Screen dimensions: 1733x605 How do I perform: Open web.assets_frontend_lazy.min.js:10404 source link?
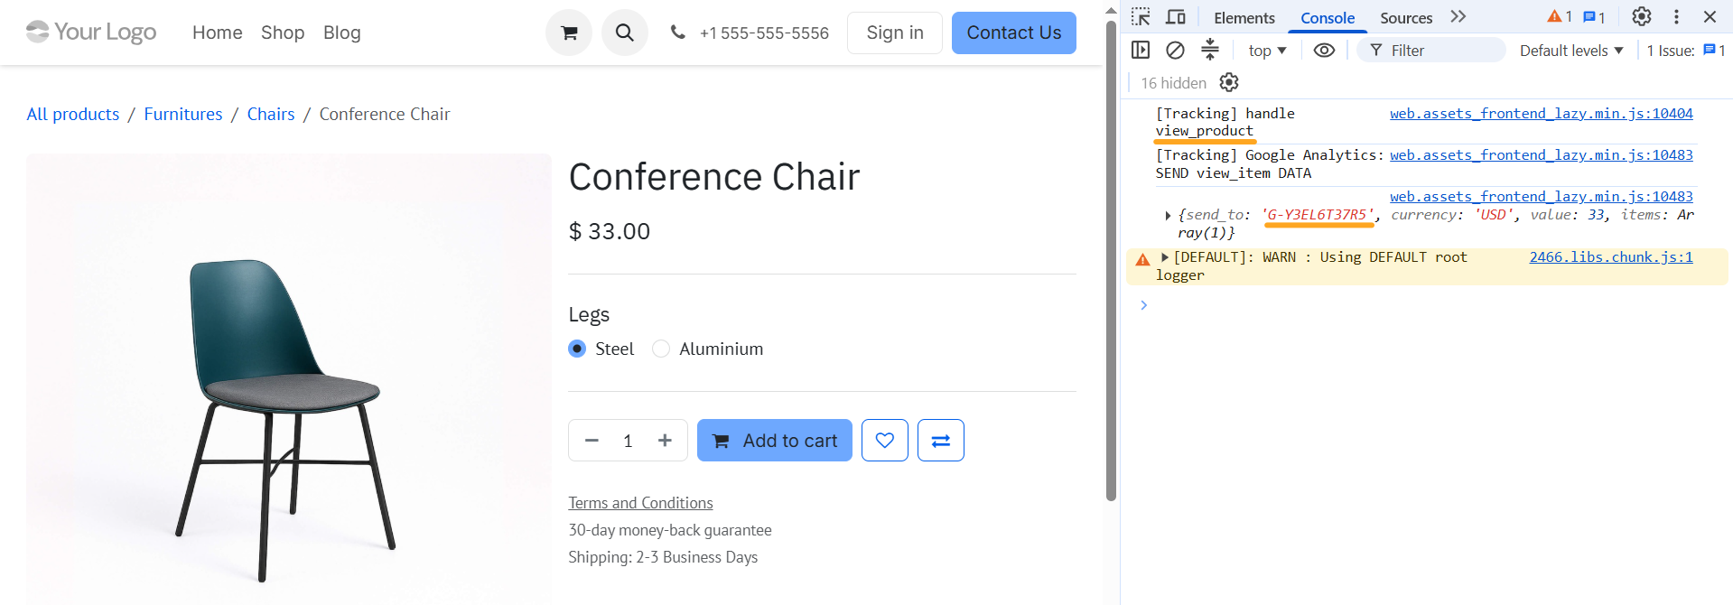1542,114
